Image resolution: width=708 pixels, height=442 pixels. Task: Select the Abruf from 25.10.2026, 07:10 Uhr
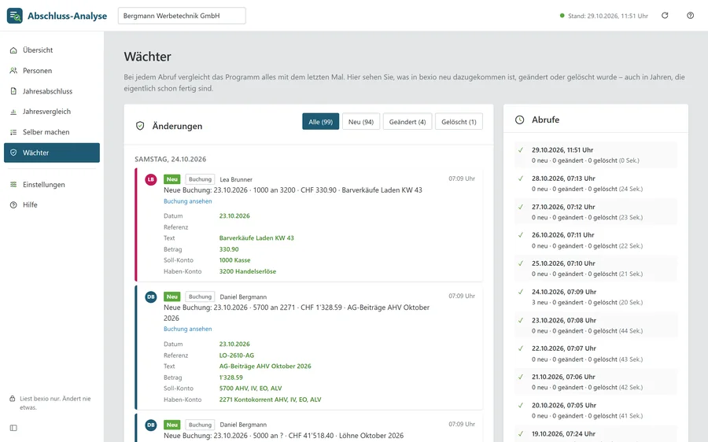pos(596,268)
